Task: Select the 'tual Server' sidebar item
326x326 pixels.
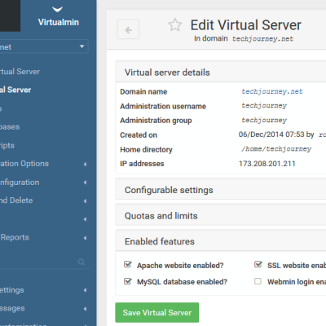Action: [x=20, y=72]
